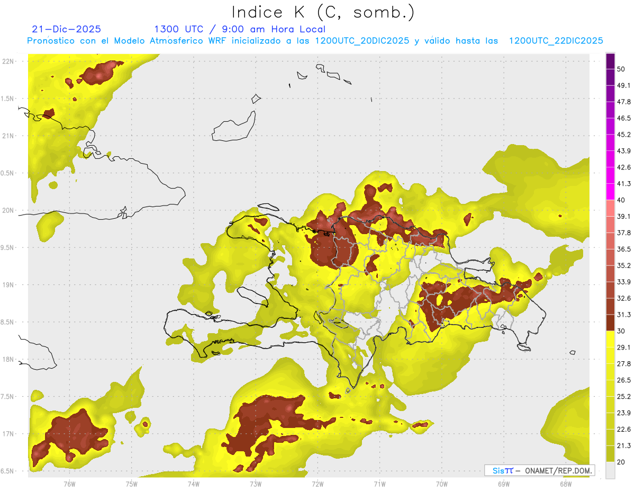Image resolution: width=635 pixels, height=491 pixels.
Task: Click the colorbar label "50"
Action: click(x=621, y=69)
